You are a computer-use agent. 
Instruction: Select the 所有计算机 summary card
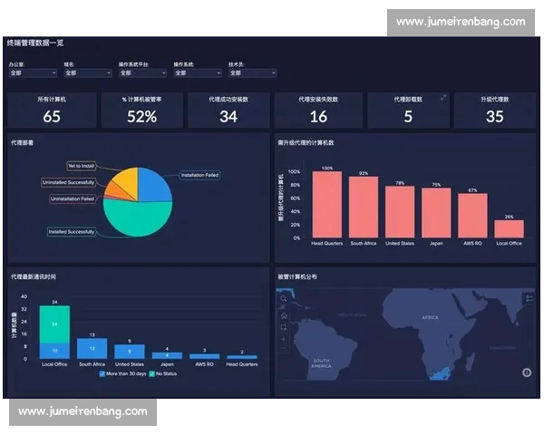pos(52,111)
